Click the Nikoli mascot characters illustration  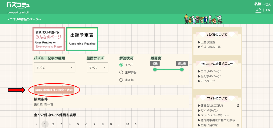[204, 19]
